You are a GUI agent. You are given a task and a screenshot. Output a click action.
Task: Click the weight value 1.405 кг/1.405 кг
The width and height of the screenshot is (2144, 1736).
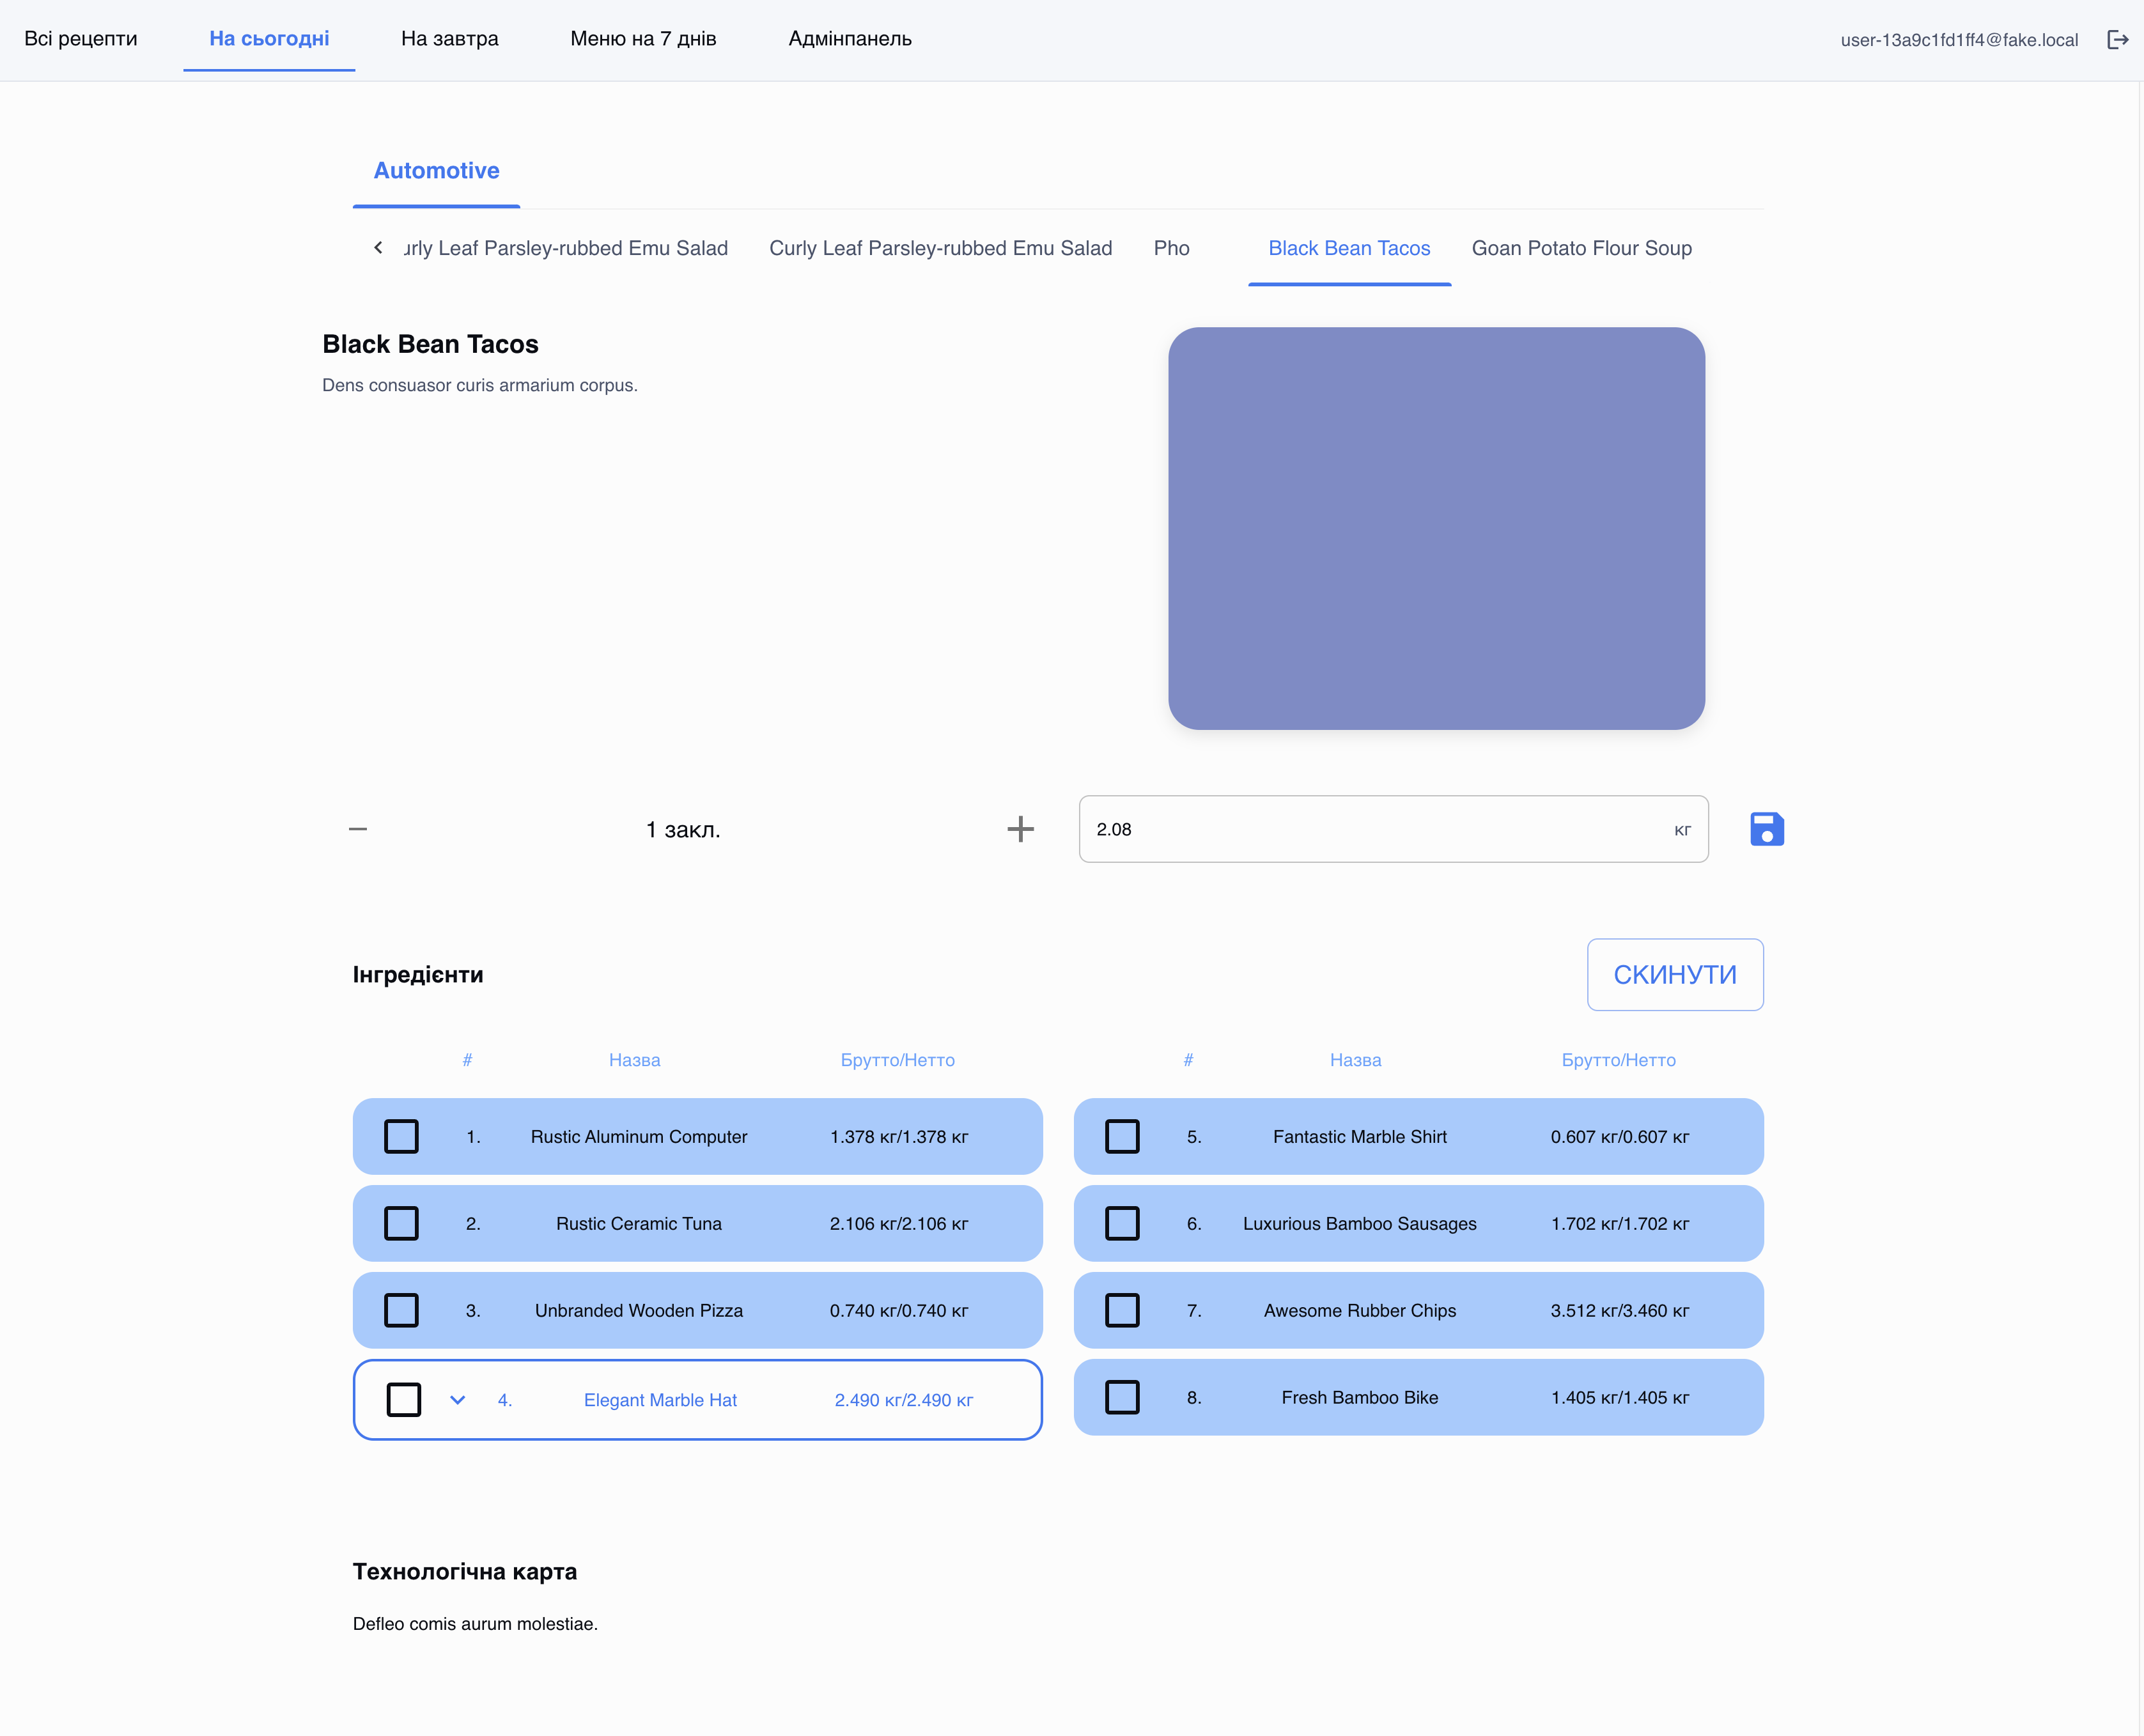point(1619,1398)
